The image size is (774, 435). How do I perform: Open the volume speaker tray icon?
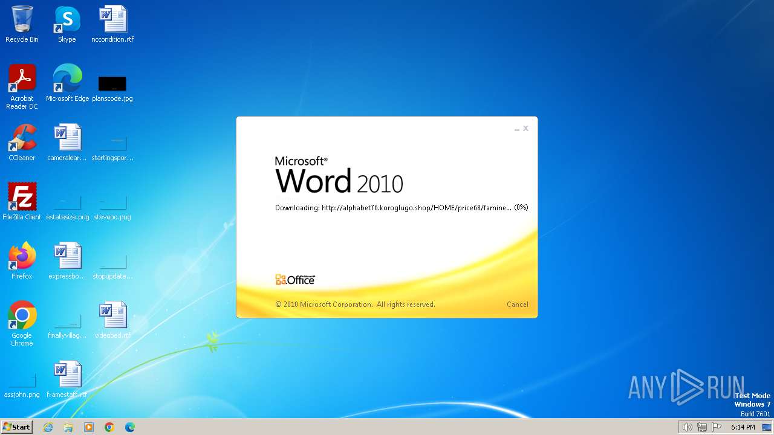(x=687, y=427)
